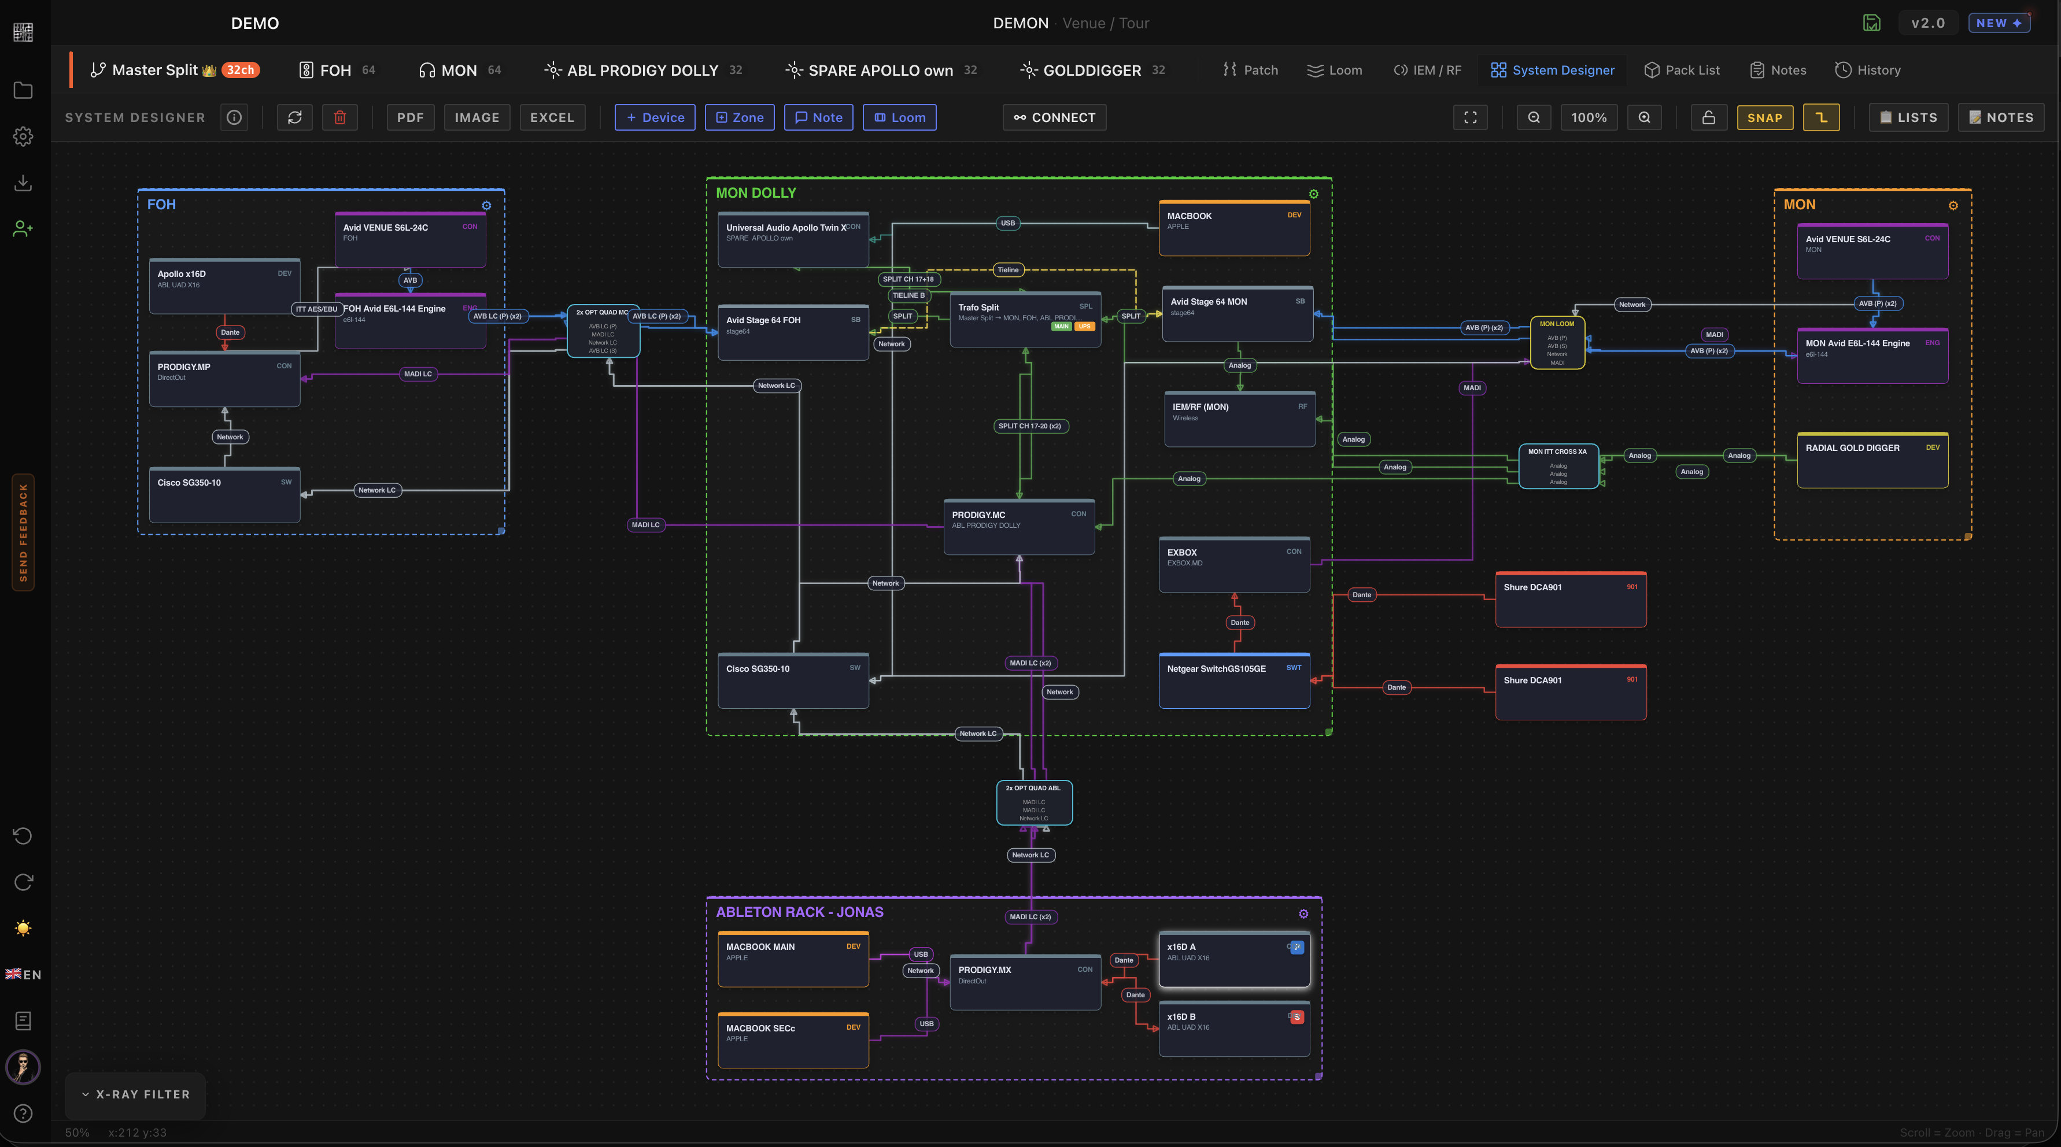Refresh the system designer canvas
Viewport: 2061px width, 1147px height.
click(x=294, y=117)
